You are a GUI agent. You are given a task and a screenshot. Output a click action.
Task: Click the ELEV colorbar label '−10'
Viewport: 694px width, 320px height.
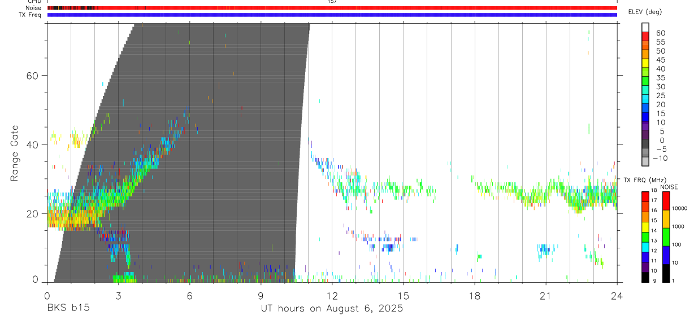pyautogui.click(x=659, y=158)
